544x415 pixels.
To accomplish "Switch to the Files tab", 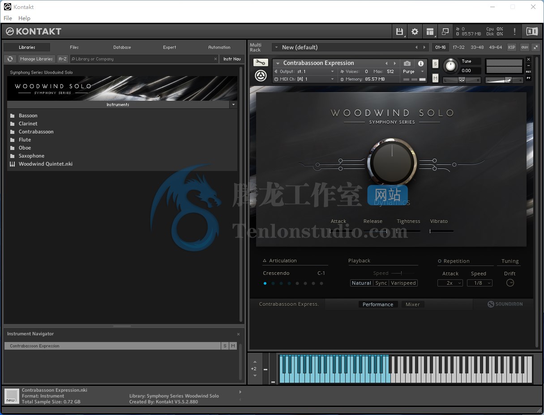I will 74,47.
